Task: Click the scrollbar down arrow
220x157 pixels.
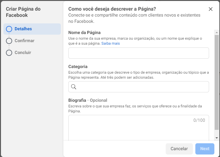Action: 217,138
